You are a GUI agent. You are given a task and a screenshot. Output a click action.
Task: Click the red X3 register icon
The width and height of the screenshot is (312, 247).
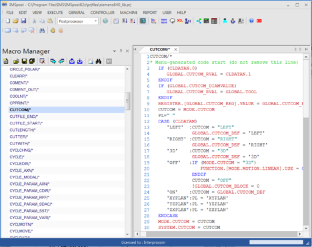(x=180, y=21)
